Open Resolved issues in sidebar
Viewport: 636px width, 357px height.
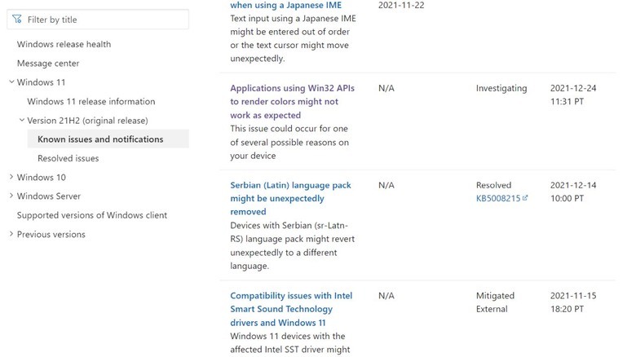pyautogui.click(x=68, y=158)
